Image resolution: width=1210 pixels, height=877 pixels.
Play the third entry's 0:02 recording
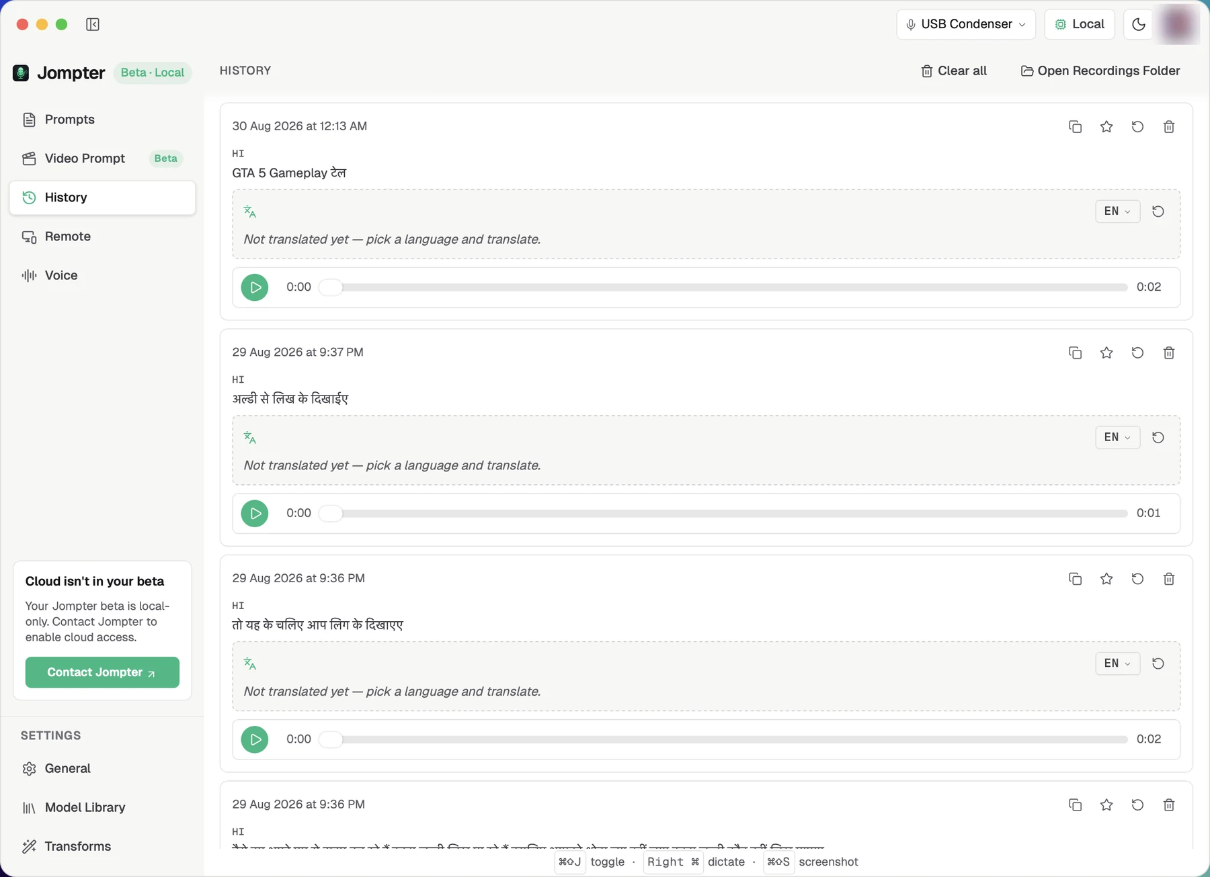click(255, 739)
